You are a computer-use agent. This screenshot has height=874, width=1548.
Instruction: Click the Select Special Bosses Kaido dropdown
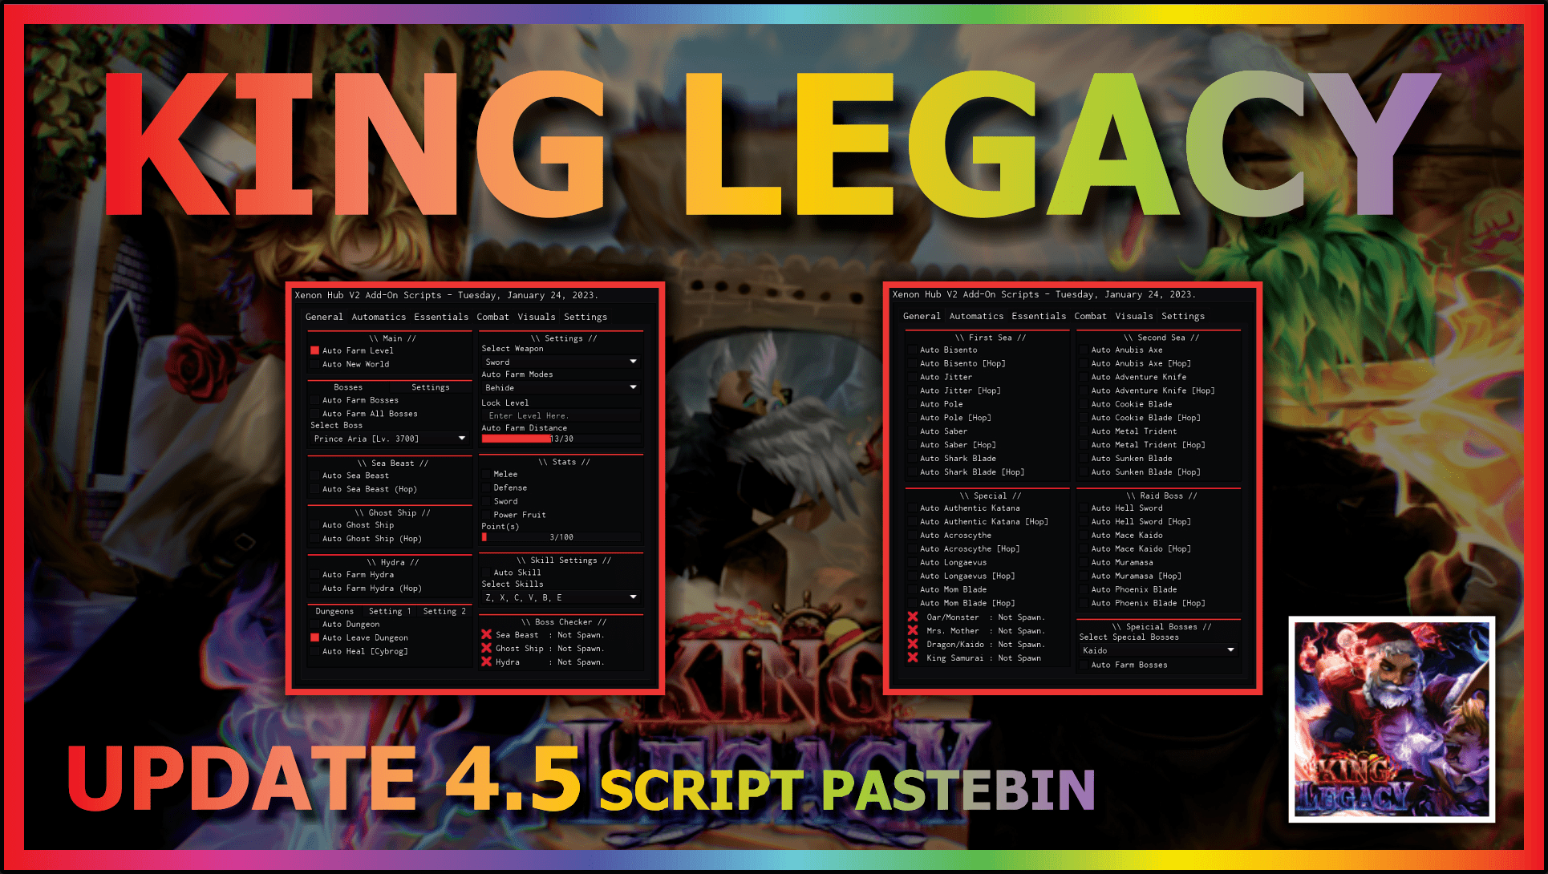tap(1159, 651)
